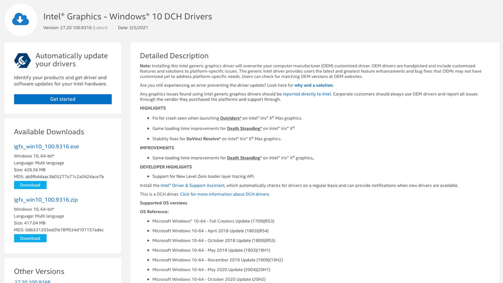Click Death Stranding* in the Highlights list
Image resolution: width=503 pixels, height=283 pixels.
click(244, 129)
